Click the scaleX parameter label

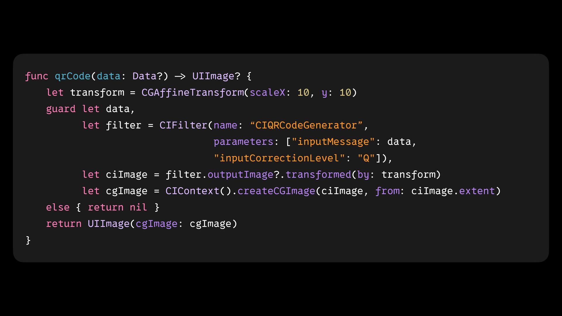[267, 92]
